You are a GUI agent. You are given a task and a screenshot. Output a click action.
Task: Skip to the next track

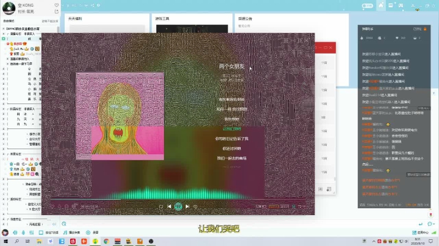188,206
